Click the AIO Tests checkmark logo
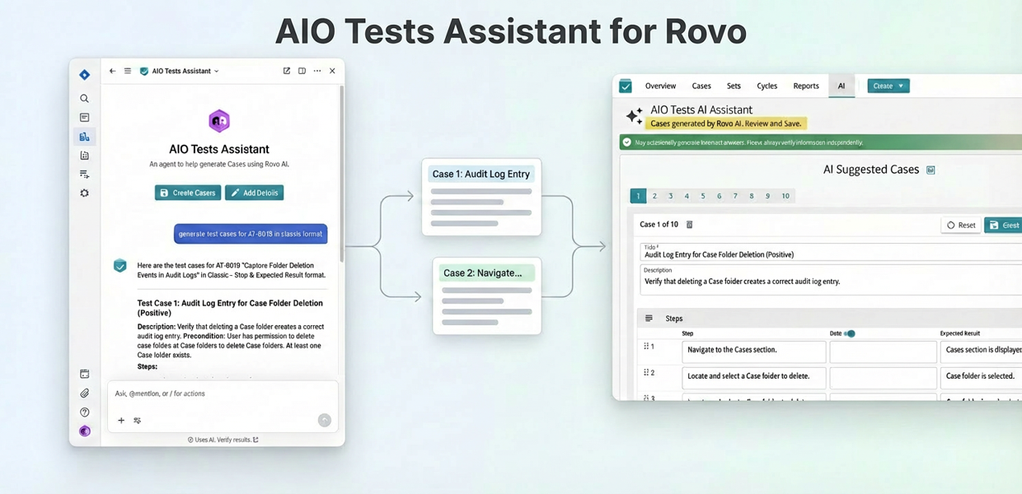Image resolution: width=1022 pixels, height=494 pixels. (x=626, y=86)
